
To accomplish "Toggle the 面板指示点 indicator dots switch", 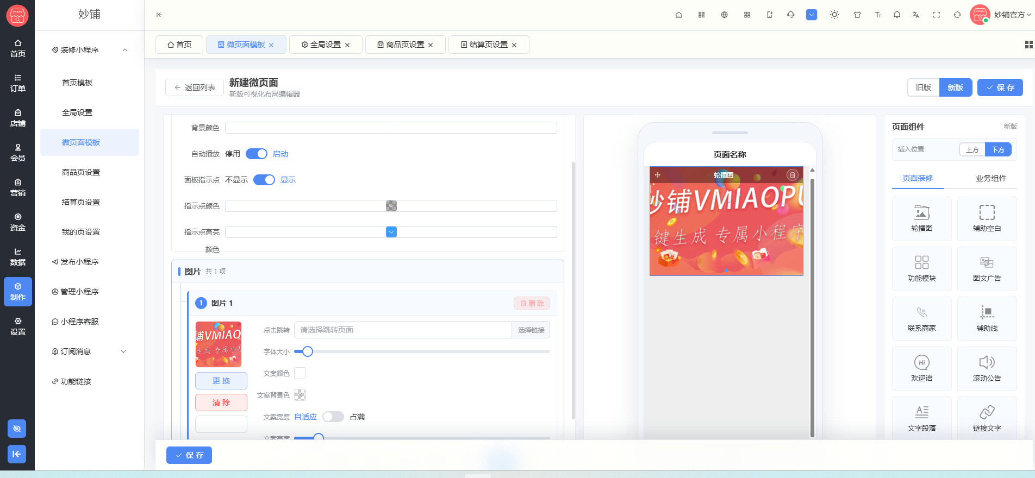I will pyautogui.click(x=264, y=180).
